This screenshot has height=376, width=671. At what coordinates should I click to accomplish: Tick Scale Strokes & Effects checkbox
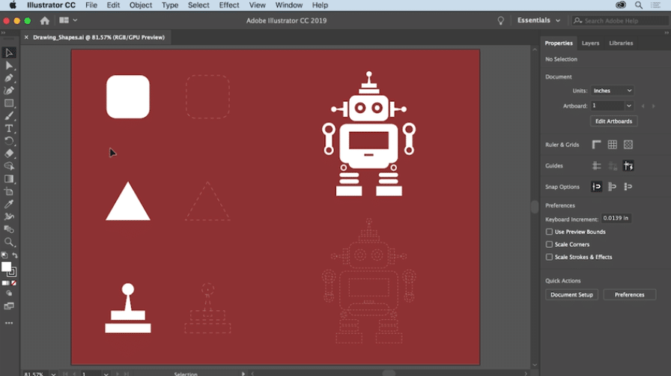(x=549, y=257)
